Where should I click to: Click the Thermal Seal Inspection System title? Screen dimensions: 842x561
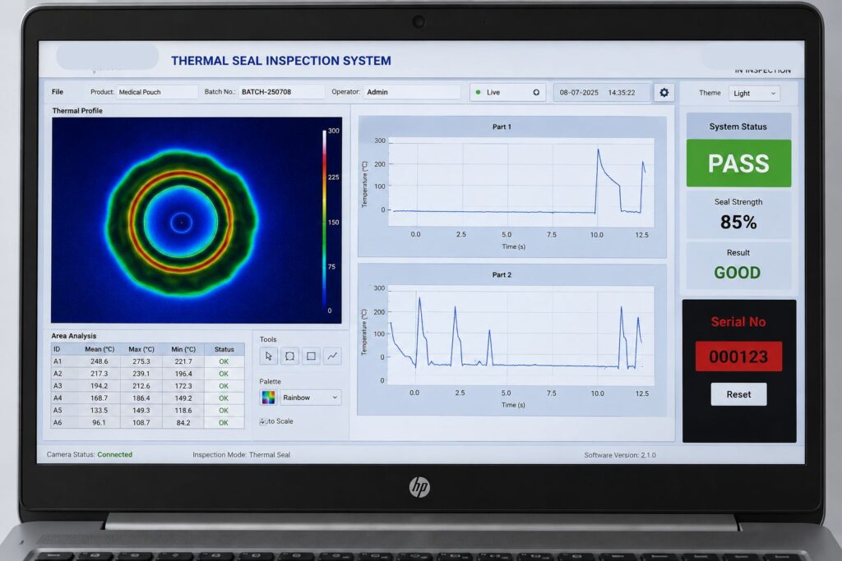pos(281,61)
